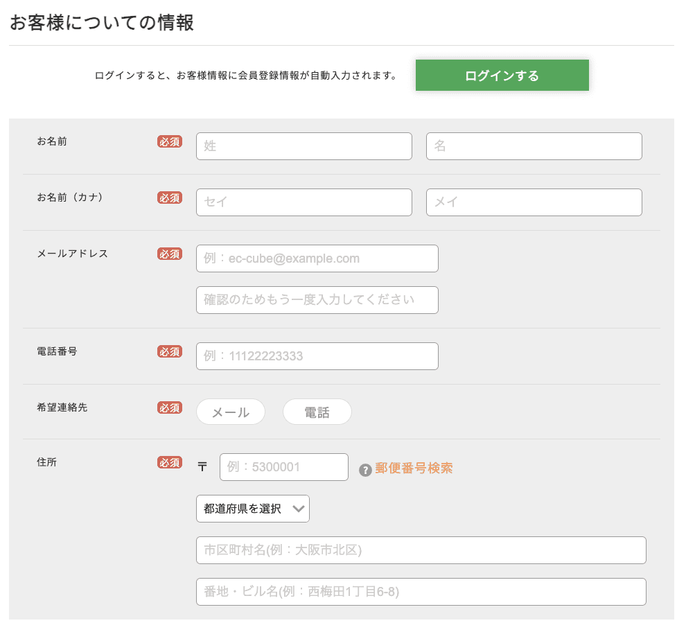Click the email address input field
The height and width of the screenshot is (632, 686).
coord(317,258)
